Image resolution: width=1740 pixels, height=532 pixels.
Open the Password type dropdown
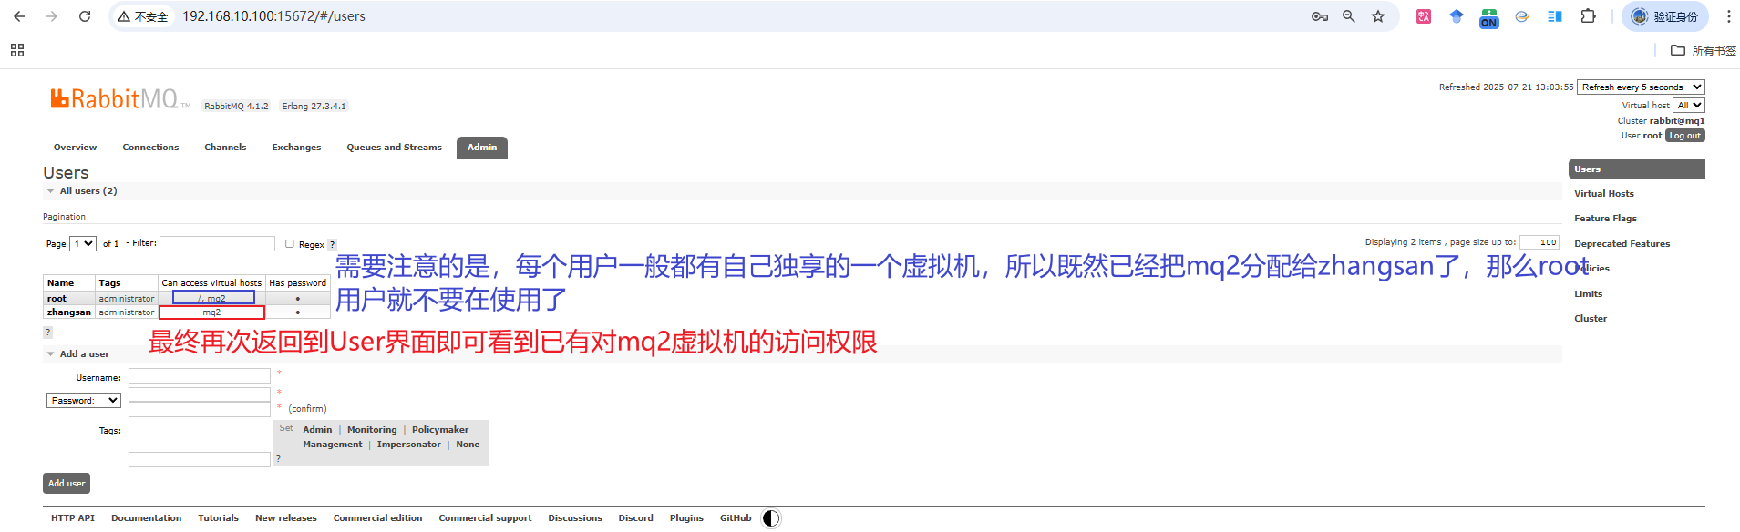84,400
